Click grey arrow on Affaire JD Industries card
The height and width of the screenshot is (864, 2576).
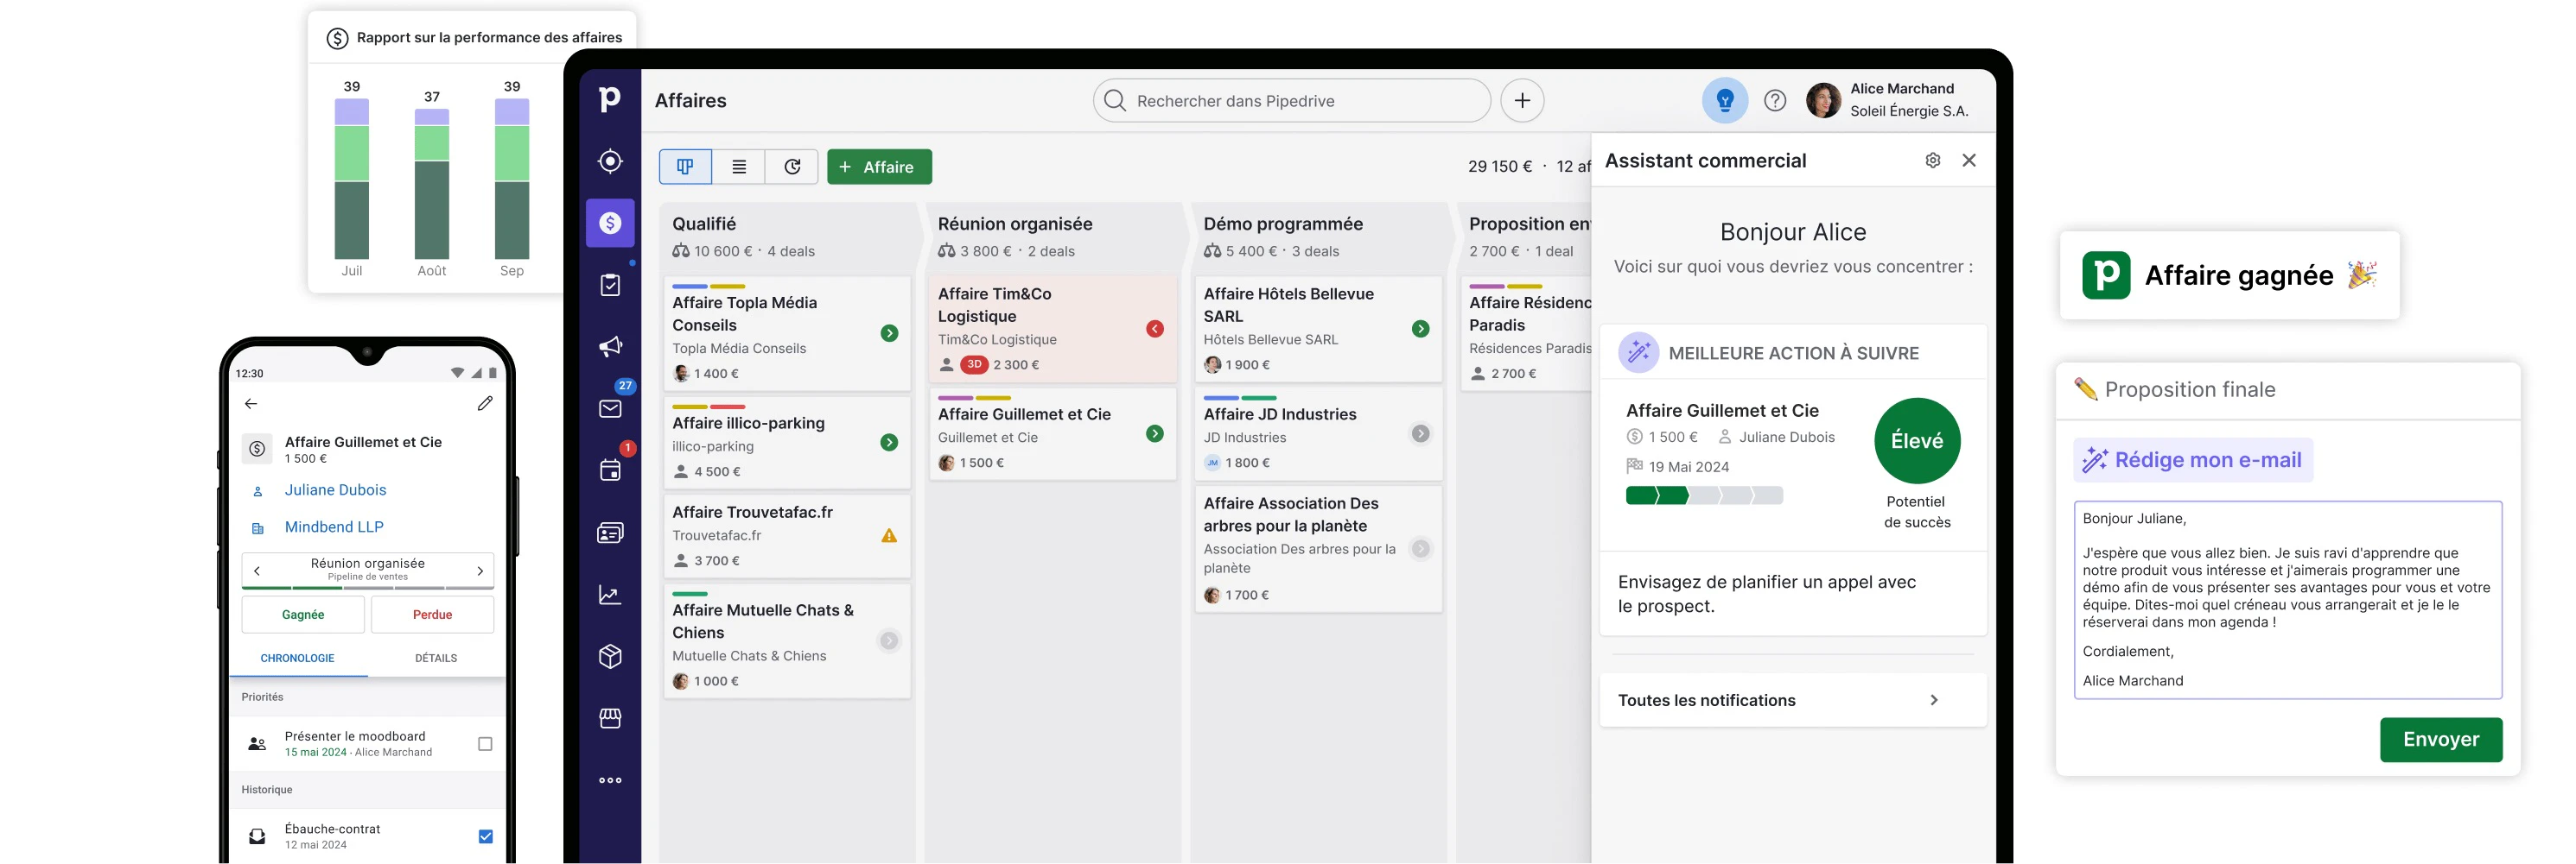pos(1421,433)
